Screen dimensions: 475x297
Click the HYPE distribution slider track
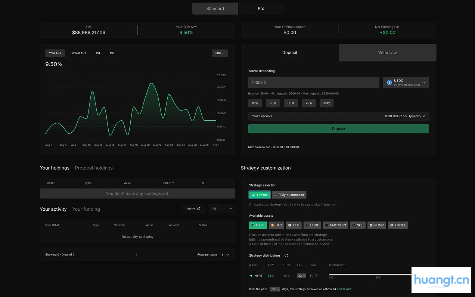pyautogui.click(x=370, y=274)
